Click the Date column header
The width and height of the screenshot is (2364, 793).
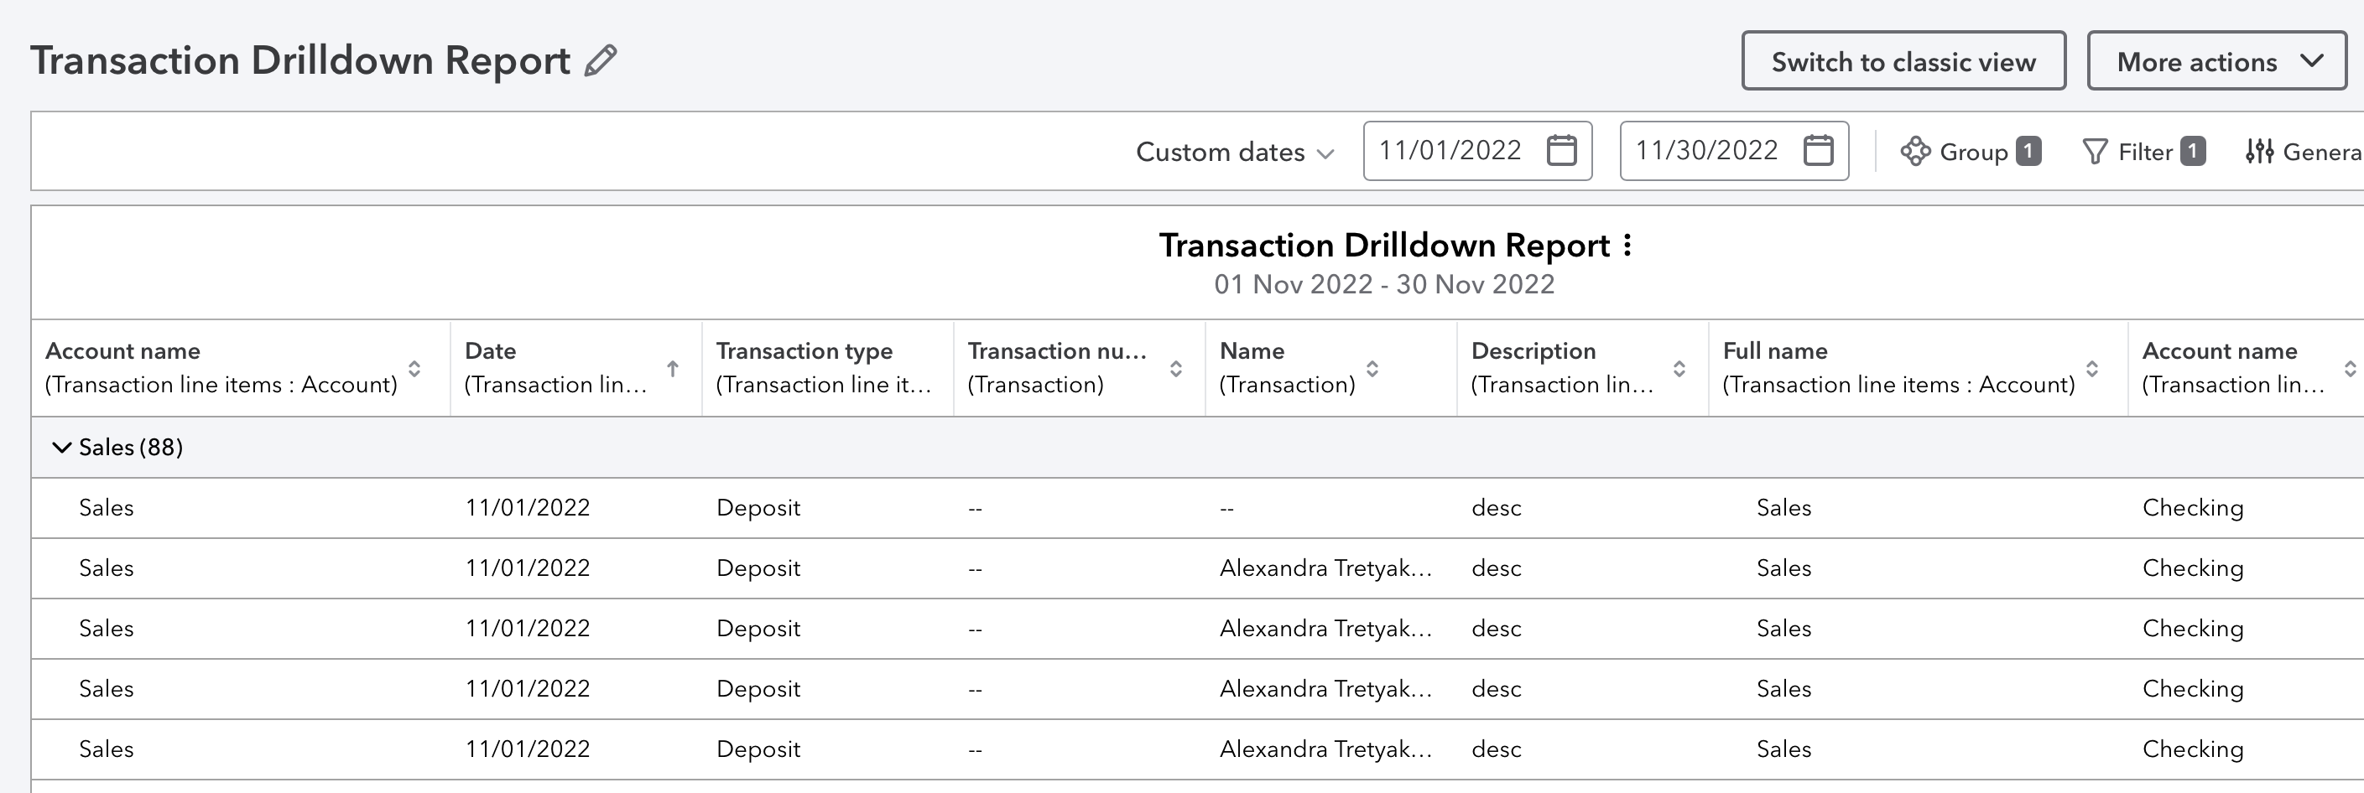pos(575,369)
